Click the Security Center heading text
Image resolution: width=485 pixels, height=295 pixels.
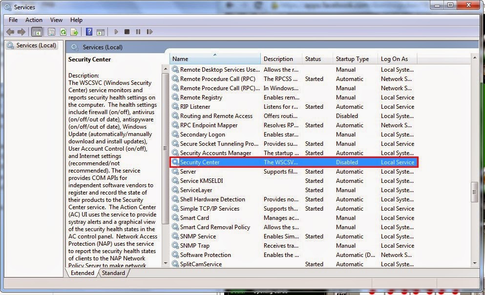click(89, 59)
